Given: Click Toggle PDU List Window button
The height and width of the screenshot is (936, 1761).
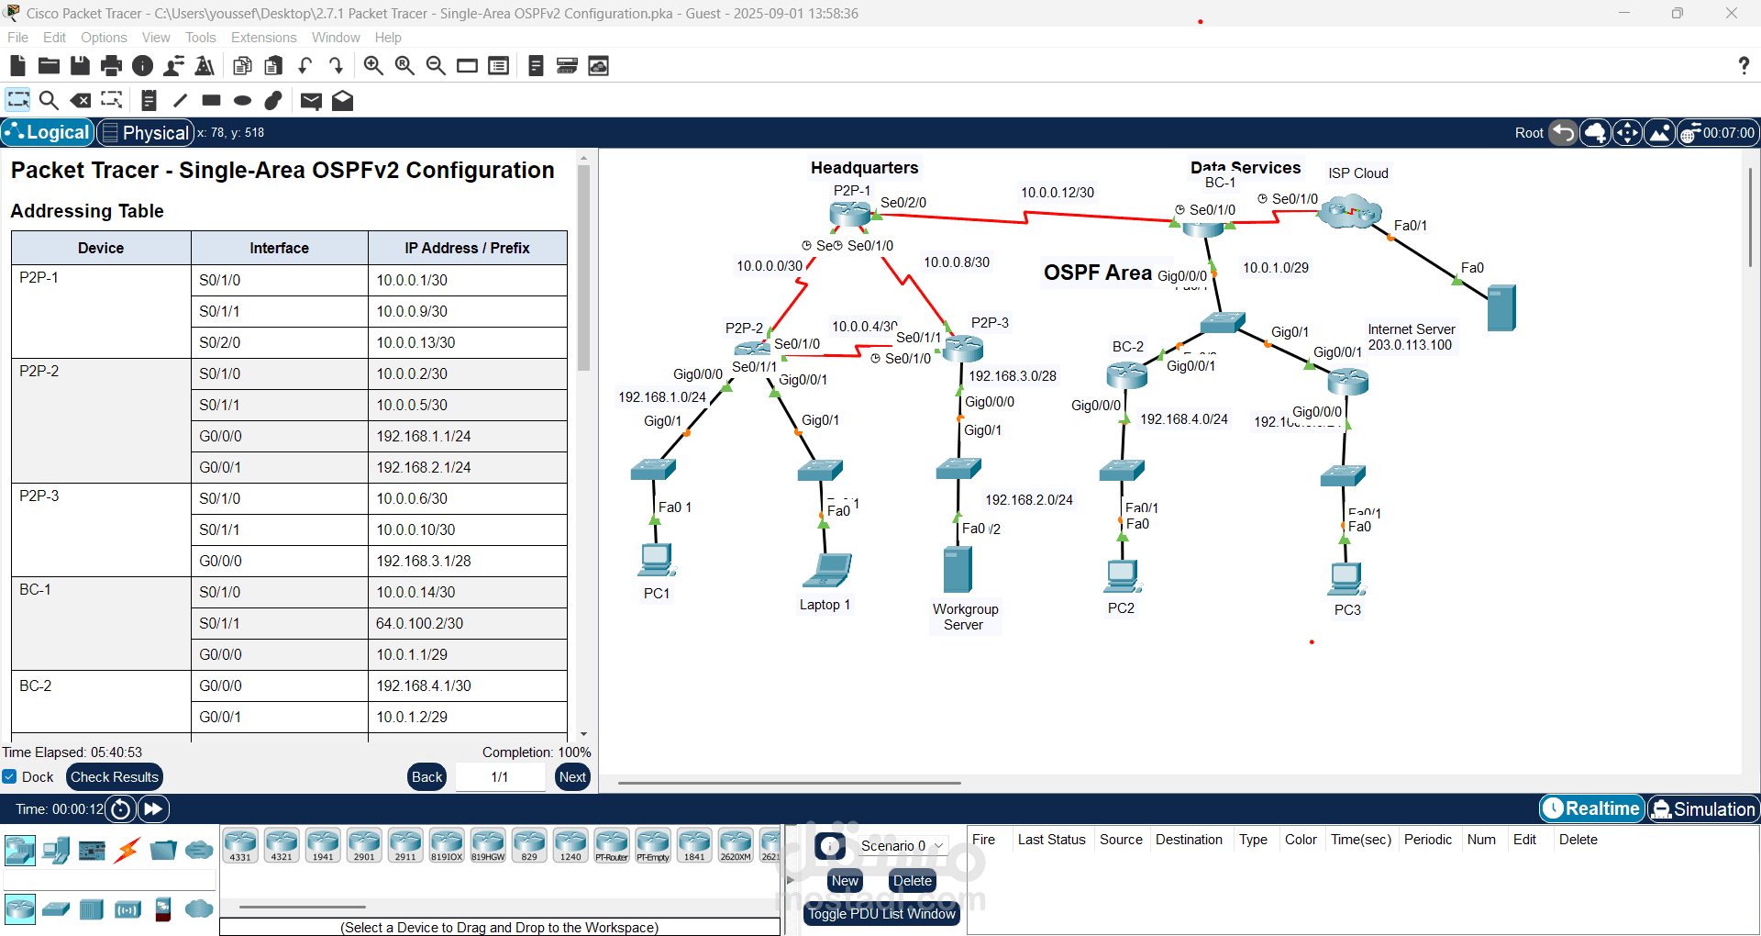Looking at the screenshot, I should click(x=882, y=914).
